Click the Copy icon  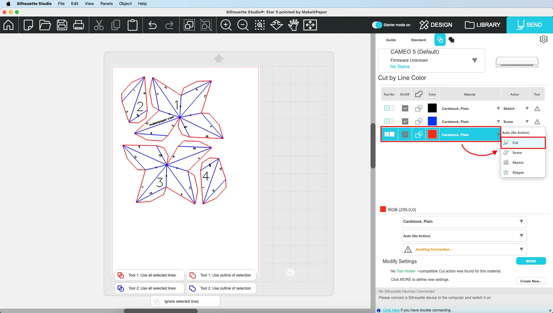116,25
